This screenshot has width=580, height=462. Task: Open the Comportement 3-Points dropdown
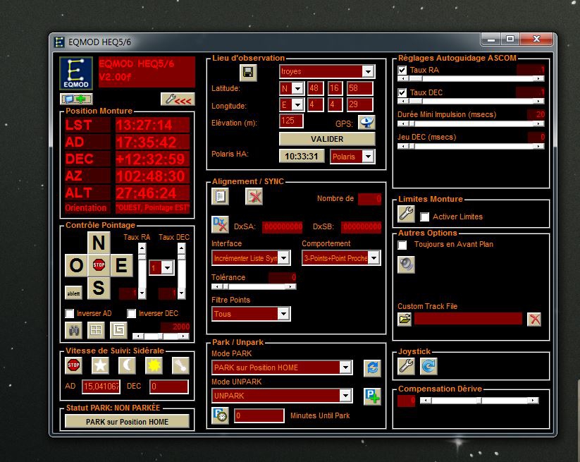(374, 258)
